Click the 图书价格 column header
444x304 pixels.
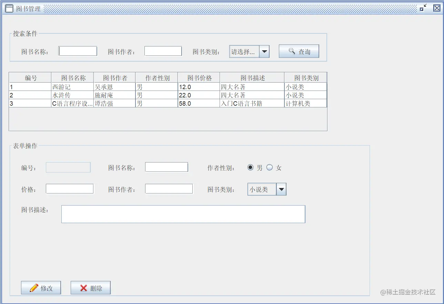199,78
